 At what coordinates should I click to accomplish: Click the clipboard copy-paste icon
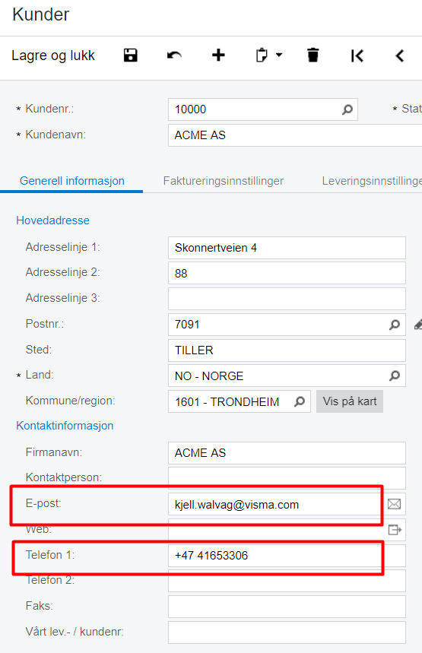coord(262,55)
